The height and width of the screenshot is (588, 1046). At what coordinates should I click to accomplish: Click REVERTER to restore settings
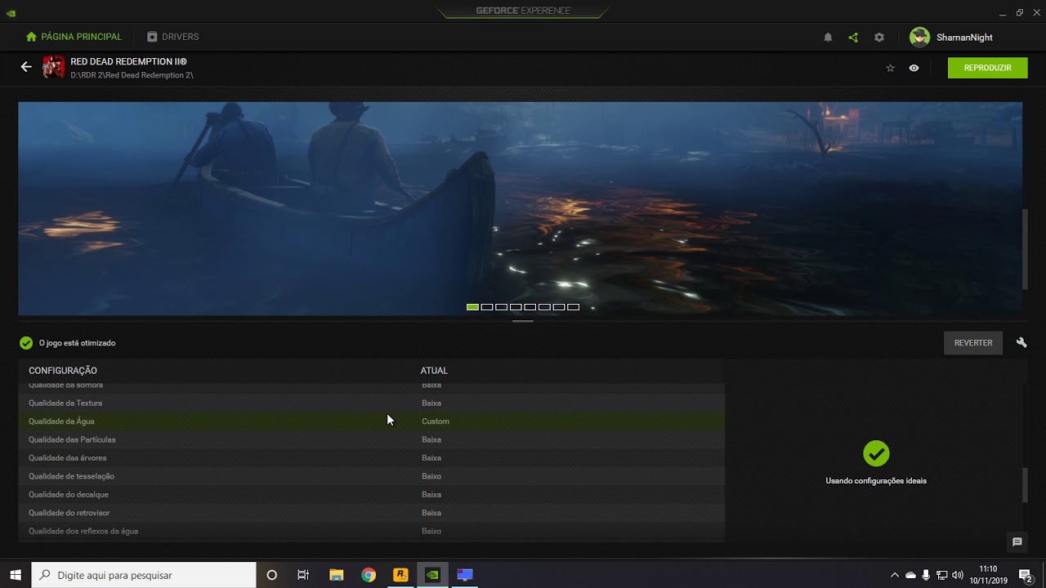coord(973,343)
